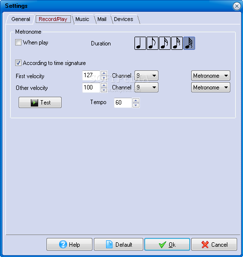Confirm settings with Ok button

pos(167,244)
